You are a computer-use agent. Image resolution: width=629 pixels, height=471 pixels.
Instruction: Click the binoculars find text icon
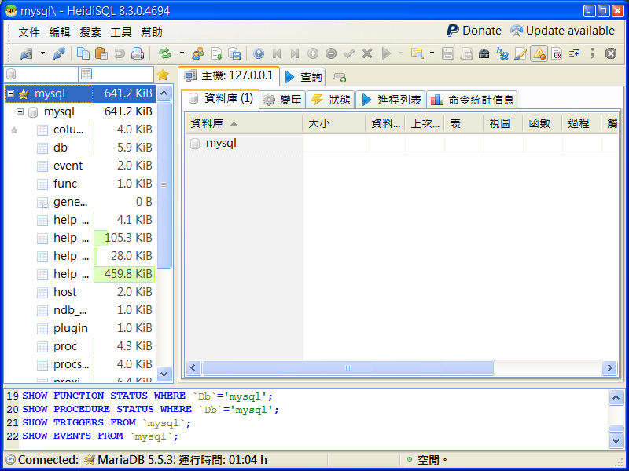tap(484, 53)
